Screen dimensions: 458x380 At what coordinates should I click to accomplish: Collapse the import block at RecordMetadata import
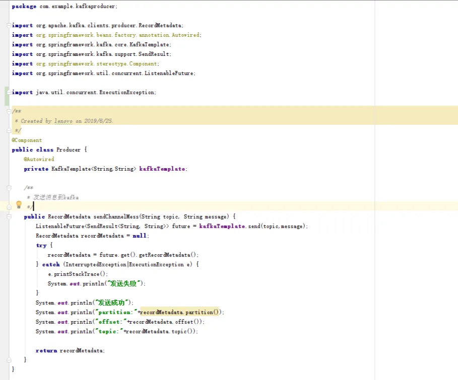click(x=9, y=25)
